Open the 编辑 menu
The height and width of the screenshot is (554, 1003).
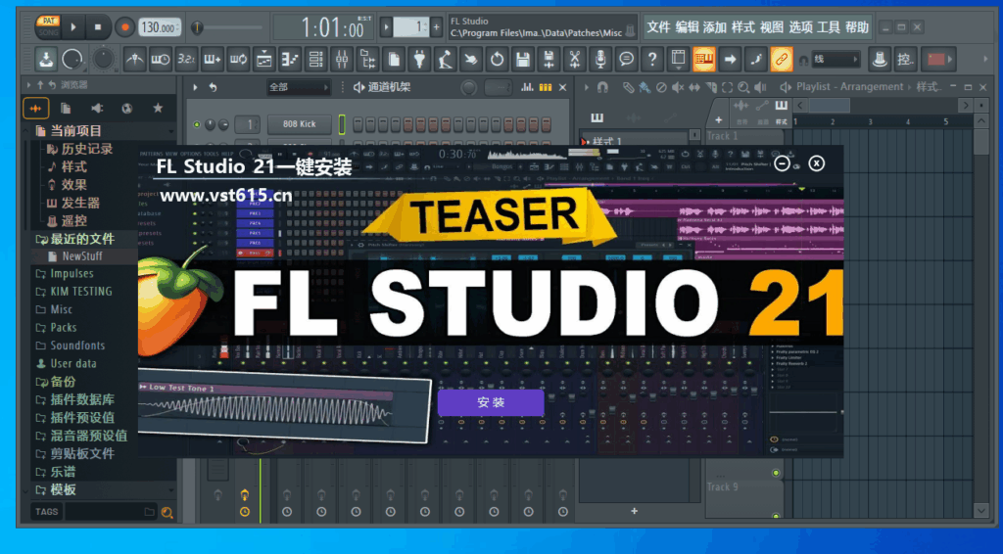(x=687, y=26)
